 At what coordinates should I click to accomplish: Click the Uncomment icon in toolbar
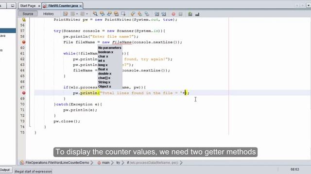pyautogui.click(x=197, y=14)
